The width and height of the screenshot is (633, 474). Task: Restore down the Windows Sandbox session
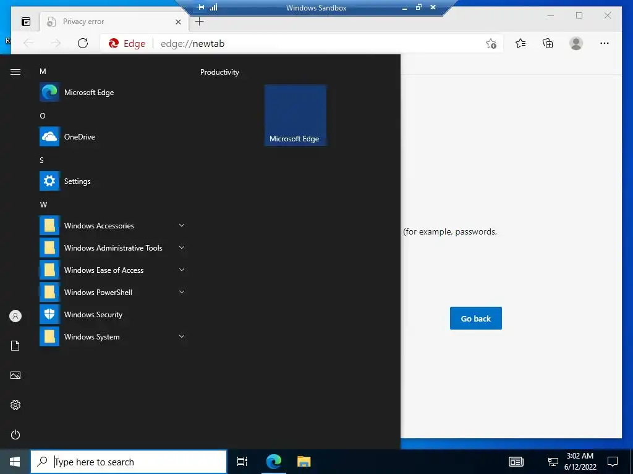coord(418,7)
